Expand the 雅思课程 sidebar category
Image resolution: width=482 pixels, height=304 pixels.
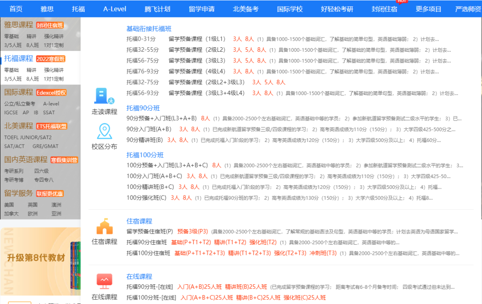coord(19,25)
